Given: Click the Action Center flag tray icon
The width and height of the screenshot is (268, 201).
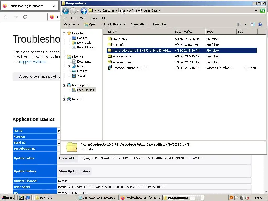Looking at the screenshot, I should (x=236, y=198).
